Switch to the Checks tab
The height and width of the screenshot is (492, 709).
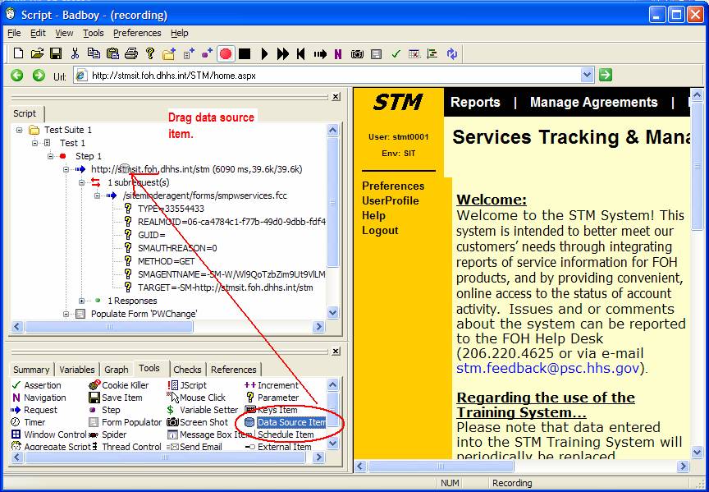(187, 370)
